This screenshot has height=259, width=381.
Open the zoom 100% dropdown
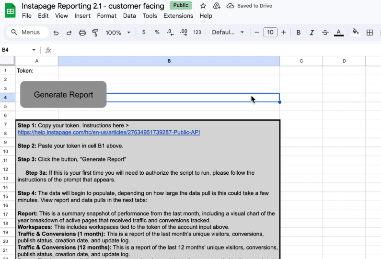(118, 33)
